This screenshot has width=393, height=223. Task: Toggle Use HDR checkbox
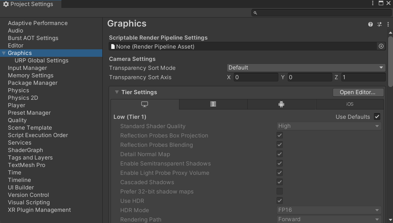pyautogui.click(x=280, y=201)
